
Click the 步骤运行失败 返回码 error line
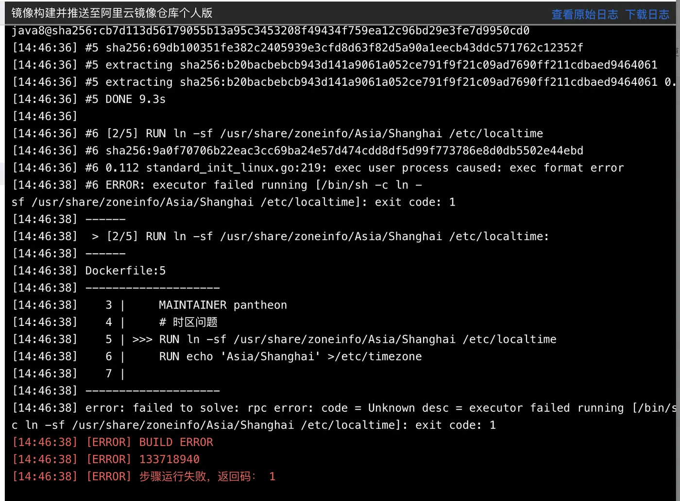[x=144, y=477]
